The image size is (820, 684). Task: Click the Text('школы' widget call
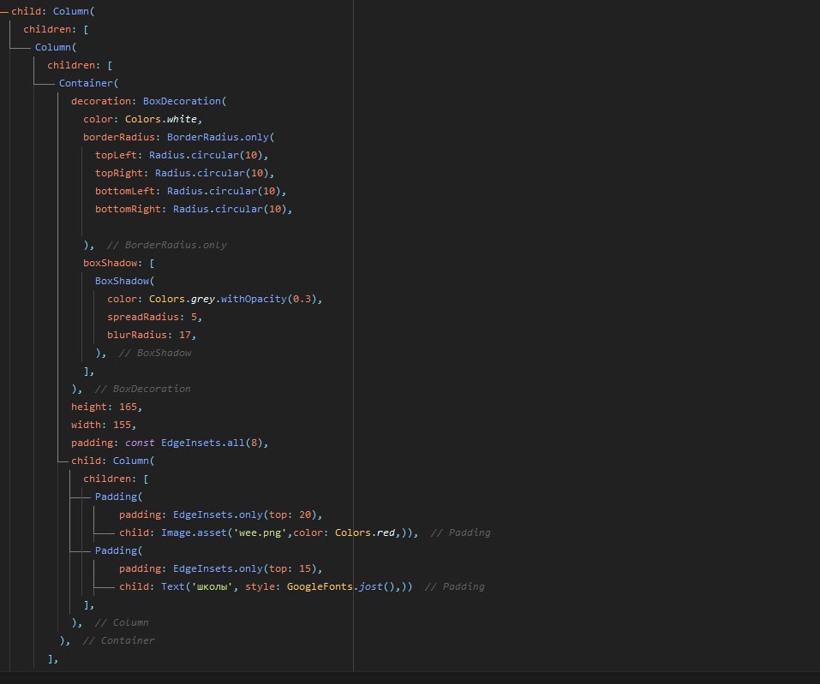click(196, 586)
